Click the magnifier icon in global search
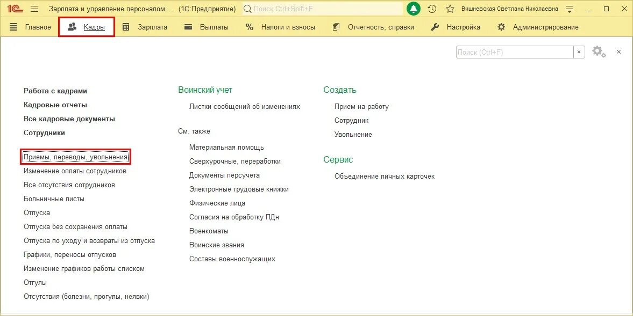Screen dimensions: 633x316 click(247, 9)
